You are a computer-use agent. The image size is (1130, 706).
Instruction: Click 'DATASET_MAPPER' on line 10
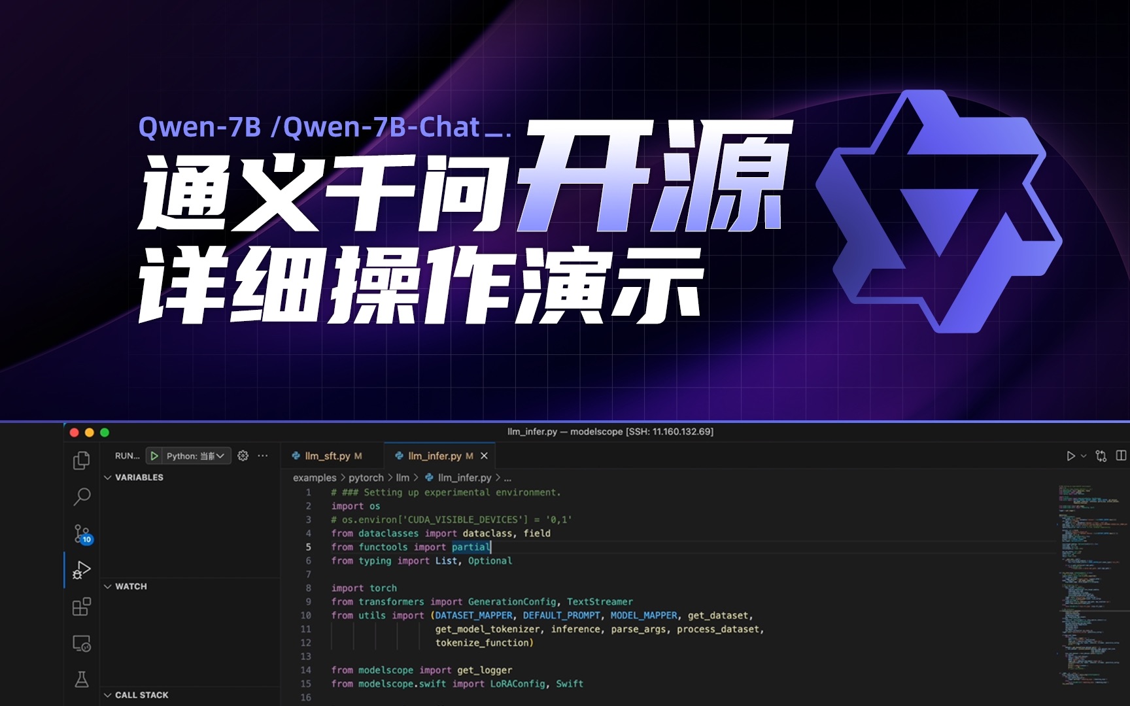coord(474,615)
